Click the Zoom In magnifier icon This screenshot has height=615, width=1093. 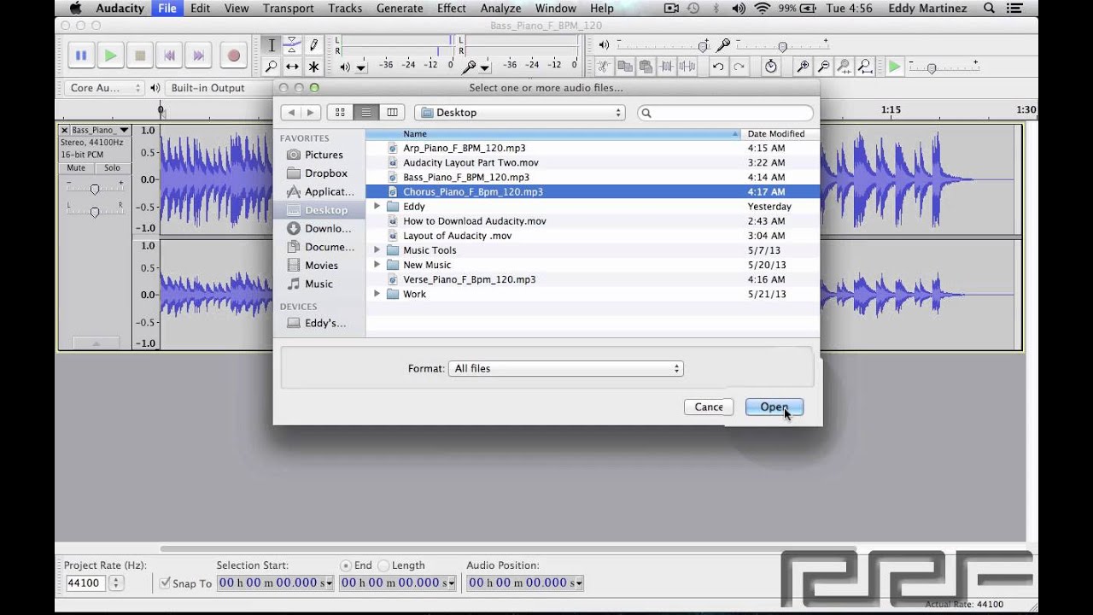[803, 66]
